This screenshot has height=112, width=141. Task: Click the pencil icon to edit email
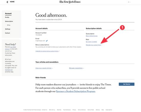[47, 41]
